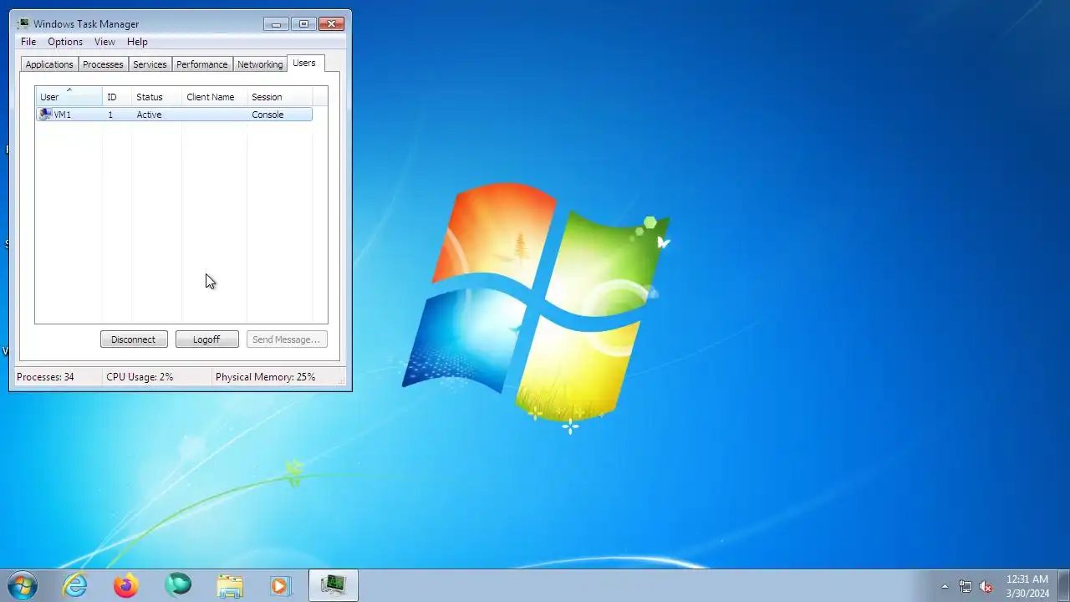Sort by the User column header
The width and height of the screenshot is (1070, 602).
tap(69, 97)
